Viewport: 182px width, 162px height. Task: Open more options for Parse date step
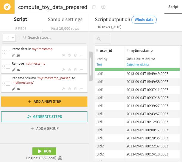pos(81,55)
